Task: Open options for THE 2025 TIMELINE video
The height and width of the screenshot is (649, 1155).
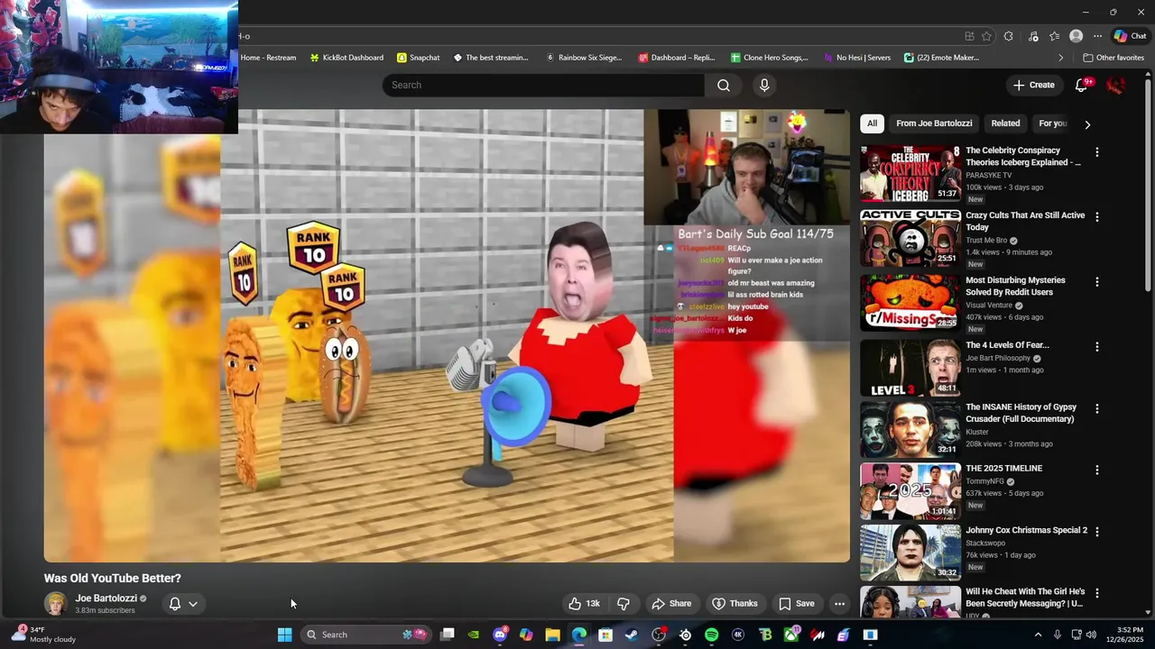Action: pos(1097,471)
